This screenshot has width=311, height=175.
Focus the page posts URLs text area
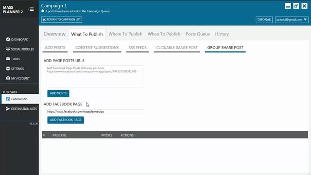pyautogui.click(x=95, y=76)
